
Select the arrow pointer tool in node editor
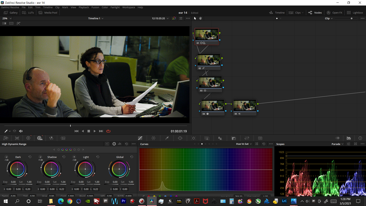coord(195,18)
